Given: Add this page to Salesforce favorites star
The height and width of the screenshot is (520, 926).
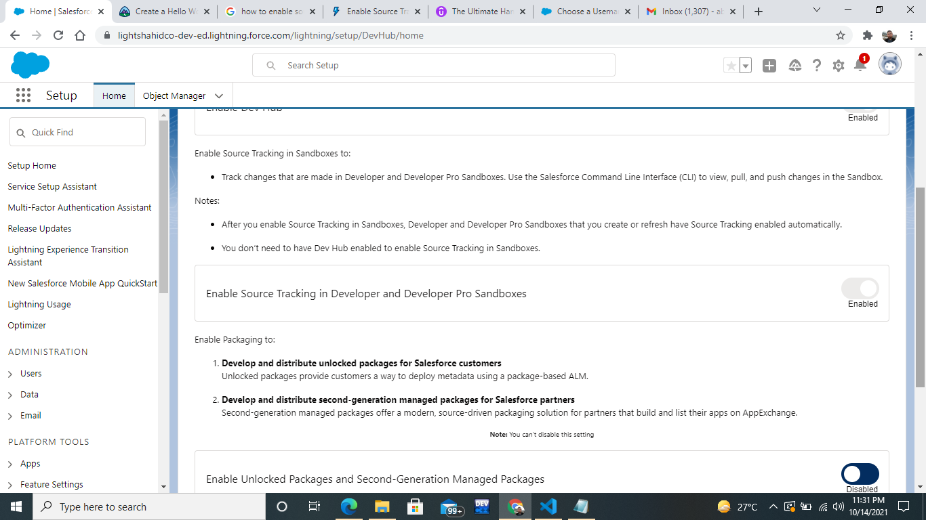Looking at the screenshot, I should 731,66.
